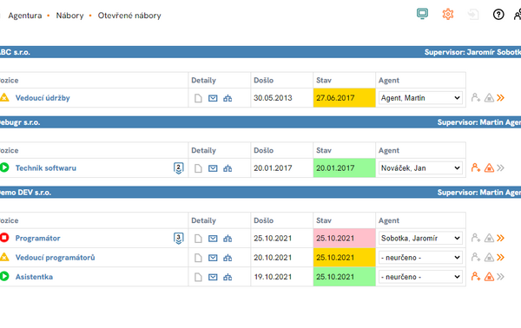
Task: Open the Vedoucí programátorů position link
Action: click(56, 258)
